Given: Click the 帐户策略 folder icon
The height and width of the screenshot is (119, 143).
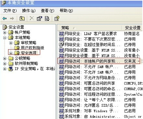Looking at the screenshot, I should [x=11, y=32].
